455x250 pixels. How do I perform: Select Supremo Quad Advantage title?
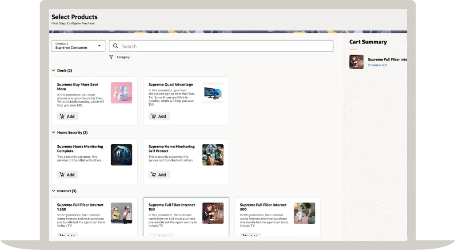pyautogui.click(x=171, y=84)
